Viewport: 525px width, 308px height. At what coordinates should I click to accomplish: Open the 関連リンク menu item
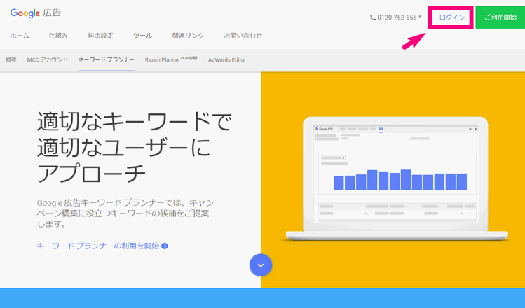tap(188, 36)
